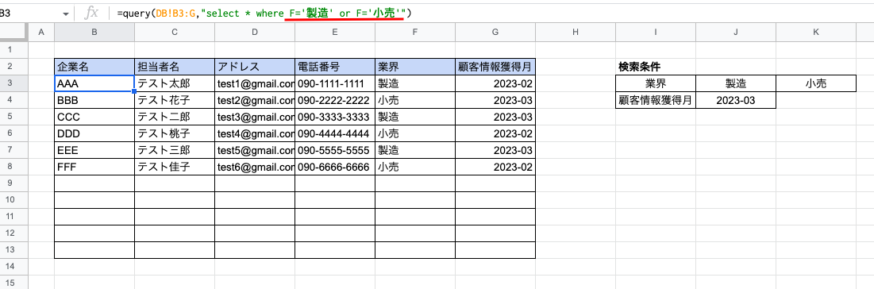
Task: Click the アドレス header cell
Action: pos(255,67)
